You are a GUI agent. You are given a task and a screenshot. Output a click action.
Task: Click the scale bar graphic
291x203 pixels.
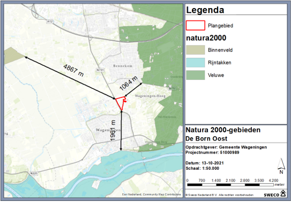pos(230,185)
